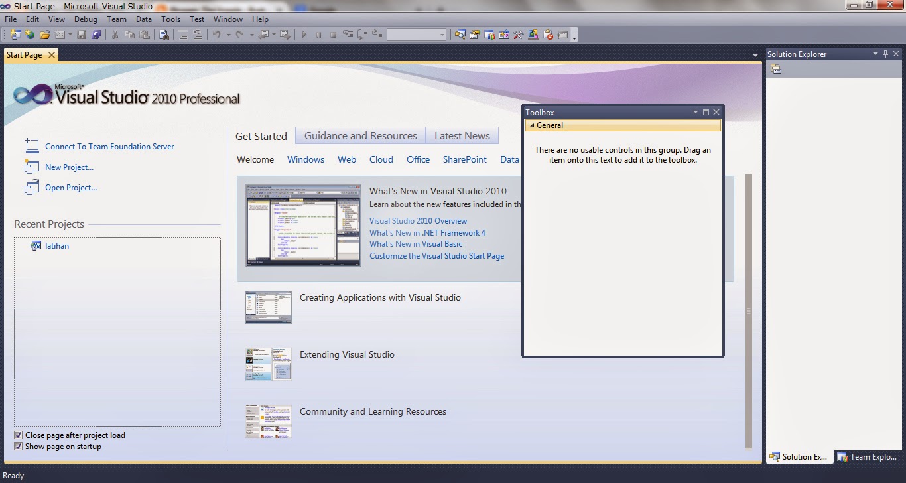Viewport: 906px width, 483px height.
Task: Click the What's New in Visual Studio thumbnail
Action: [x=303, y=226]
